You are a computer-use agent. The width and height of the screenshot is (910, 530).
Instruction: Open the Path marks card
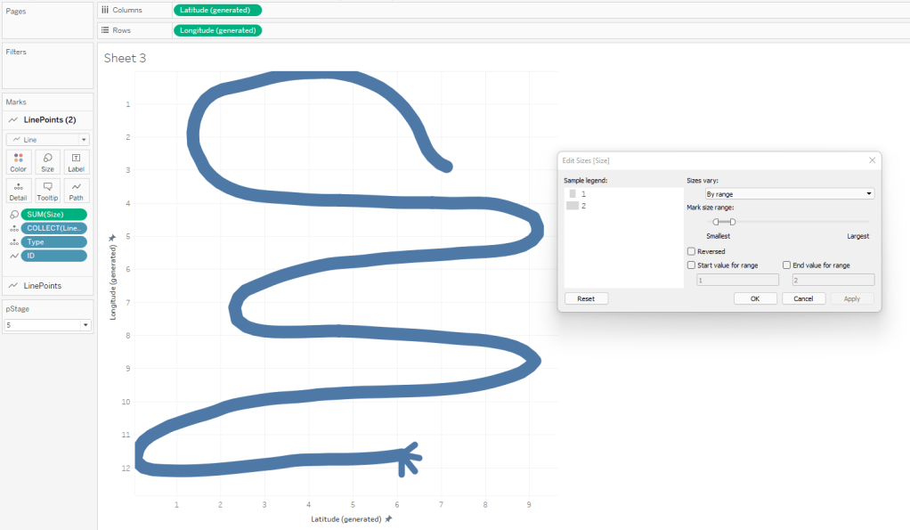click(77, 191)
